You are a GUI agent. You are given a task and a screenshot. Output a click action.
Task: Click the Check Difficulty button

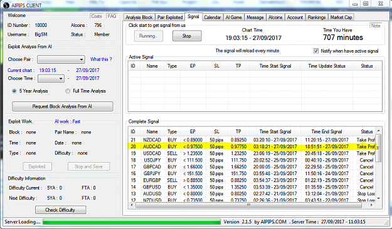(60, 210)
